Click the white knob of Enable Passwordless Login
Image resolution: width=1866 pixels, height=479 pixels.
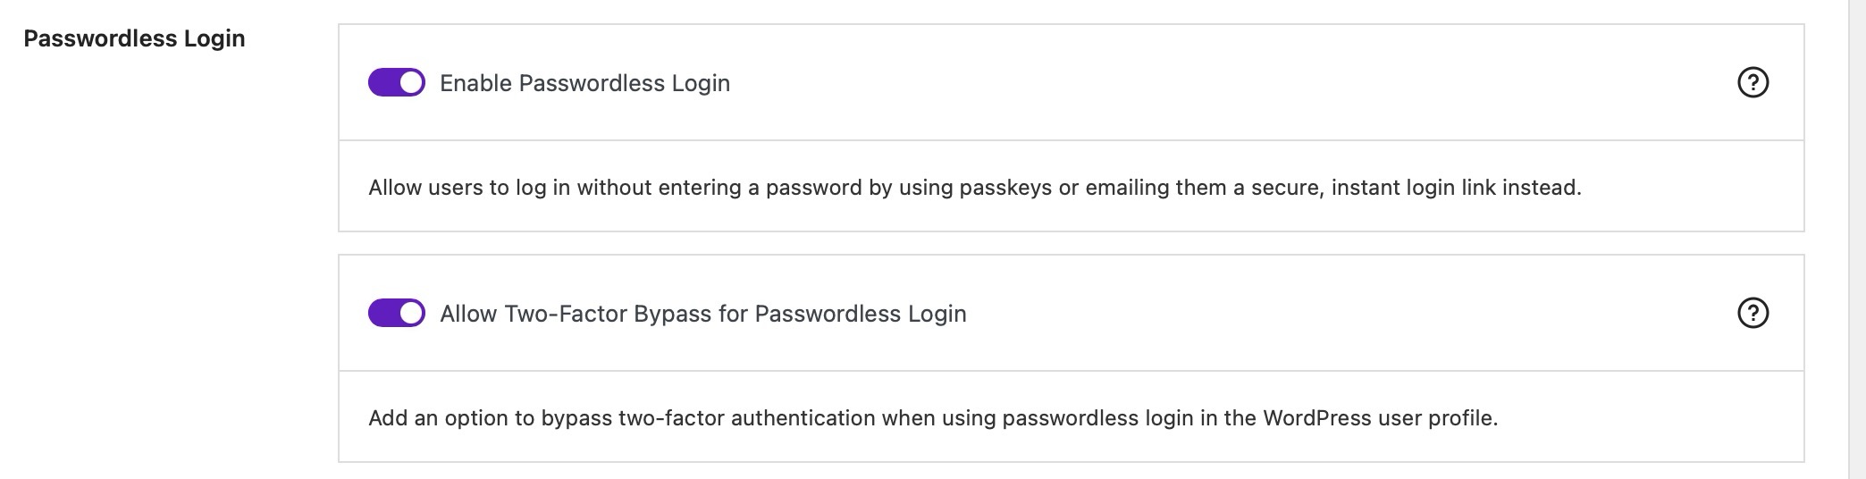pyautogui.click(x=410, y=83)
